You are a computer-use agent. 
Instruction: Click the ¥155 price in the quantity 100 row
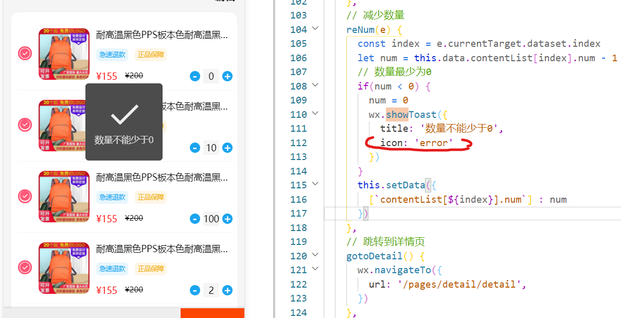[107, 219]
